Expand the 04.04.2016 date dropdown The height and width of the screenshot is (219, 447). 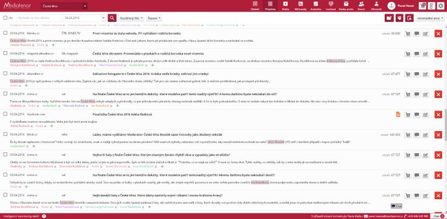point(104,18)
